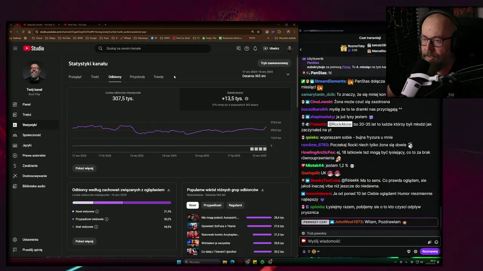Viewport: 483px width, 271px height.
Task: Open the Studio notifications bell
Action: (x=255, y=48)
